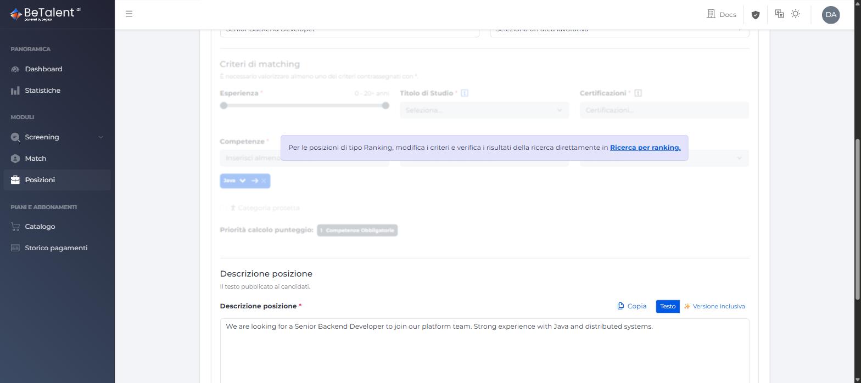This screenshot has height=383, width=861.
Task: Click info icon next to Titolo di Studio
Action: pyautogui.click(x=465, y=93)
